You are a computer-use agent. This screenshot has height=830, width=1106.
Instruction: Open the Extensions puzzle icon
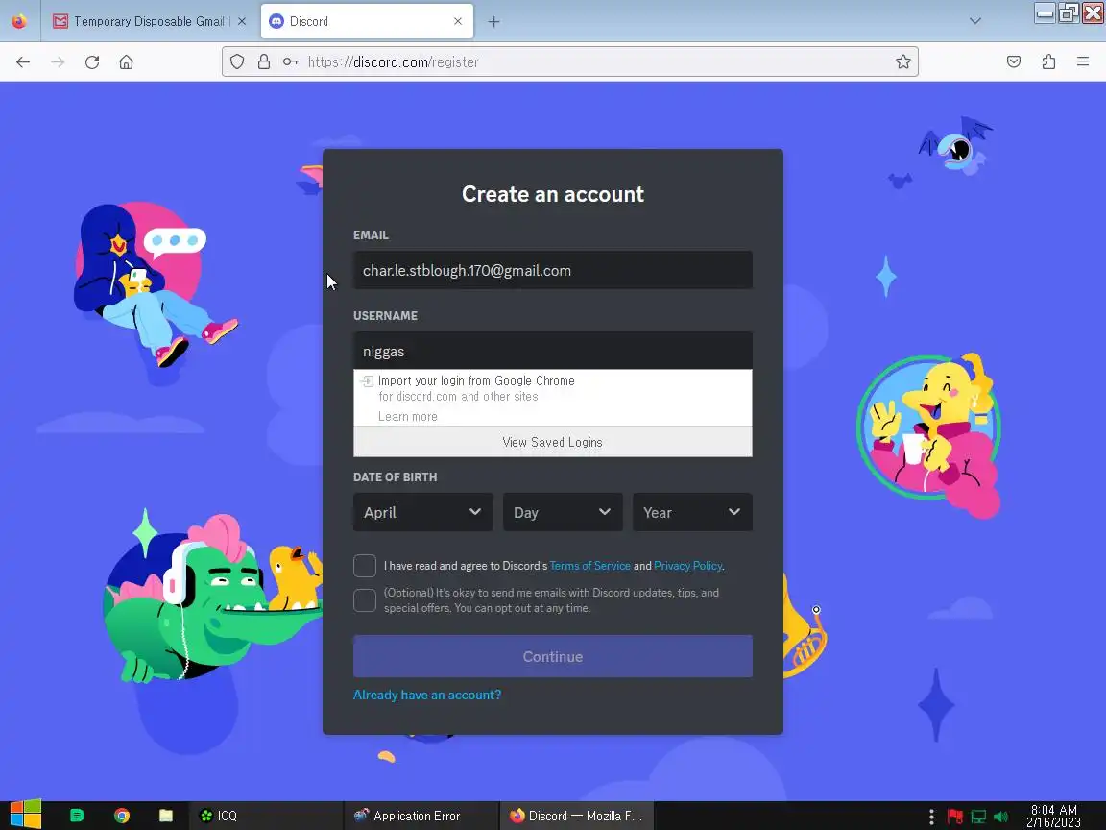[x=1048, y=62]
